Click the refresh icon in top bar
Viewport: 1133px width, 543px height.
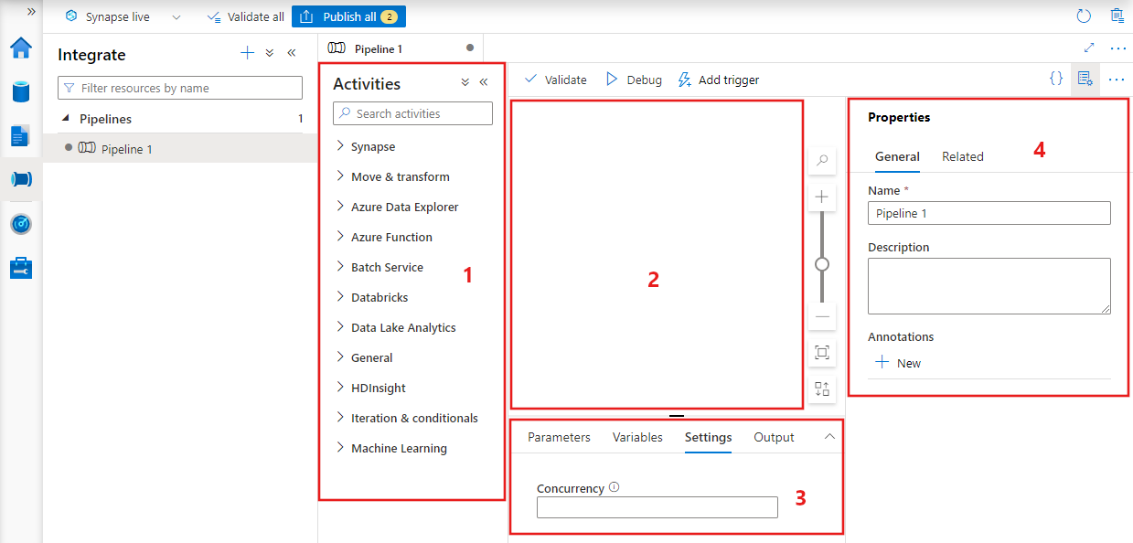coord(1083,16)
